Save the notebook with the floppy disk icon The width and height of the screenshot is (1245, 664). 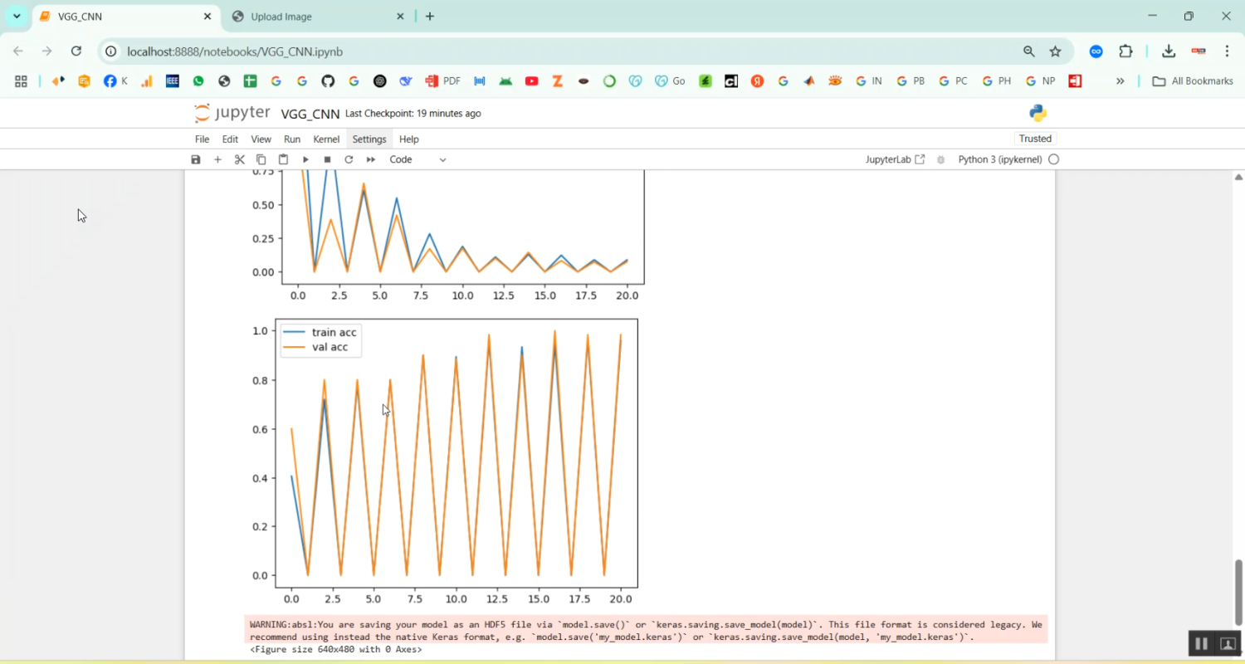tap(196, 159)
